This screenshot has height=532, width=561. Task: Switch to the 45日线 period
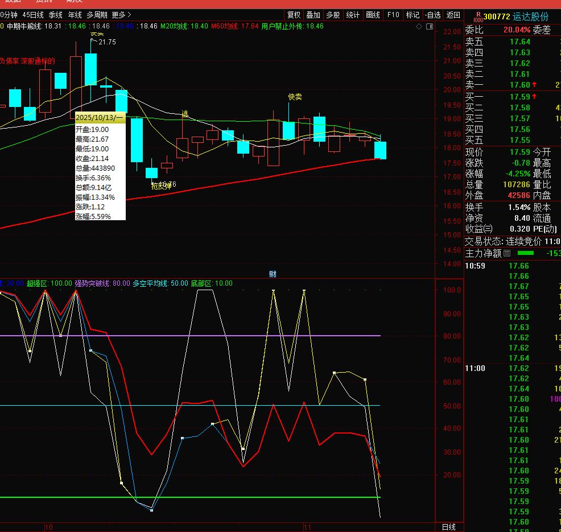coord(33,15)
